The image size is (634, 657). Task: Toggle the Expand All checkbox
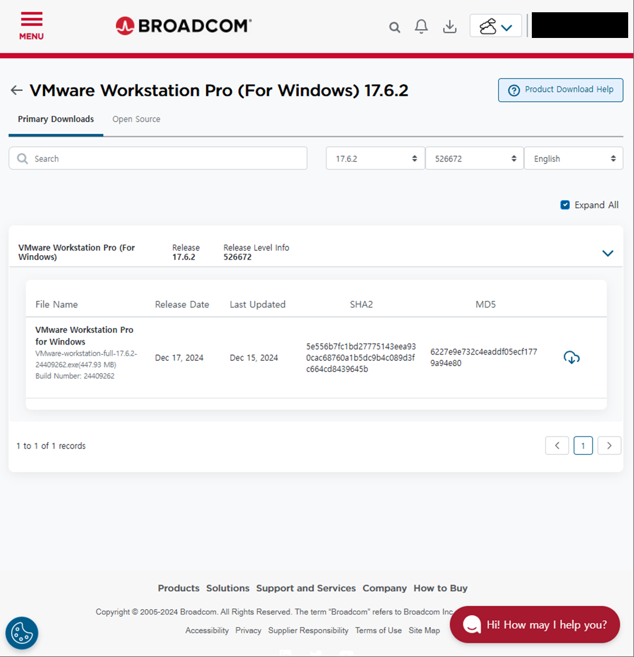[x=565, y=205]
